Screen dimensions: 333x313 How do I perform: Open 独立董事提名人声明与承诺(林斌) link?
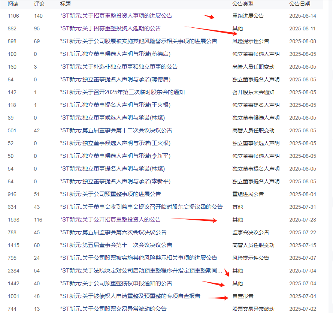point(112,169)
